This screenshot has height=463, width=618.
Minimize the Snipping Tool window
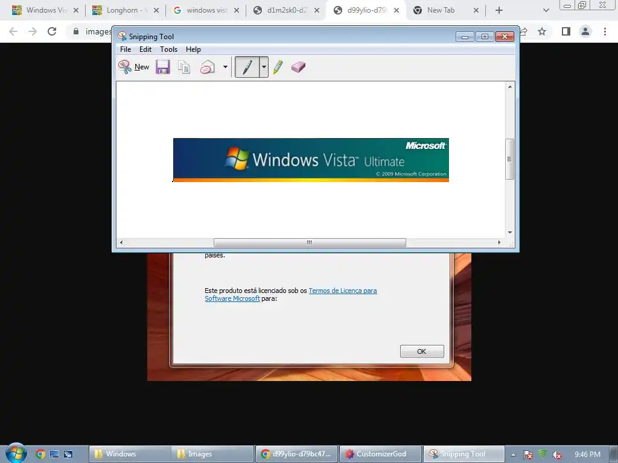point(465,37)
